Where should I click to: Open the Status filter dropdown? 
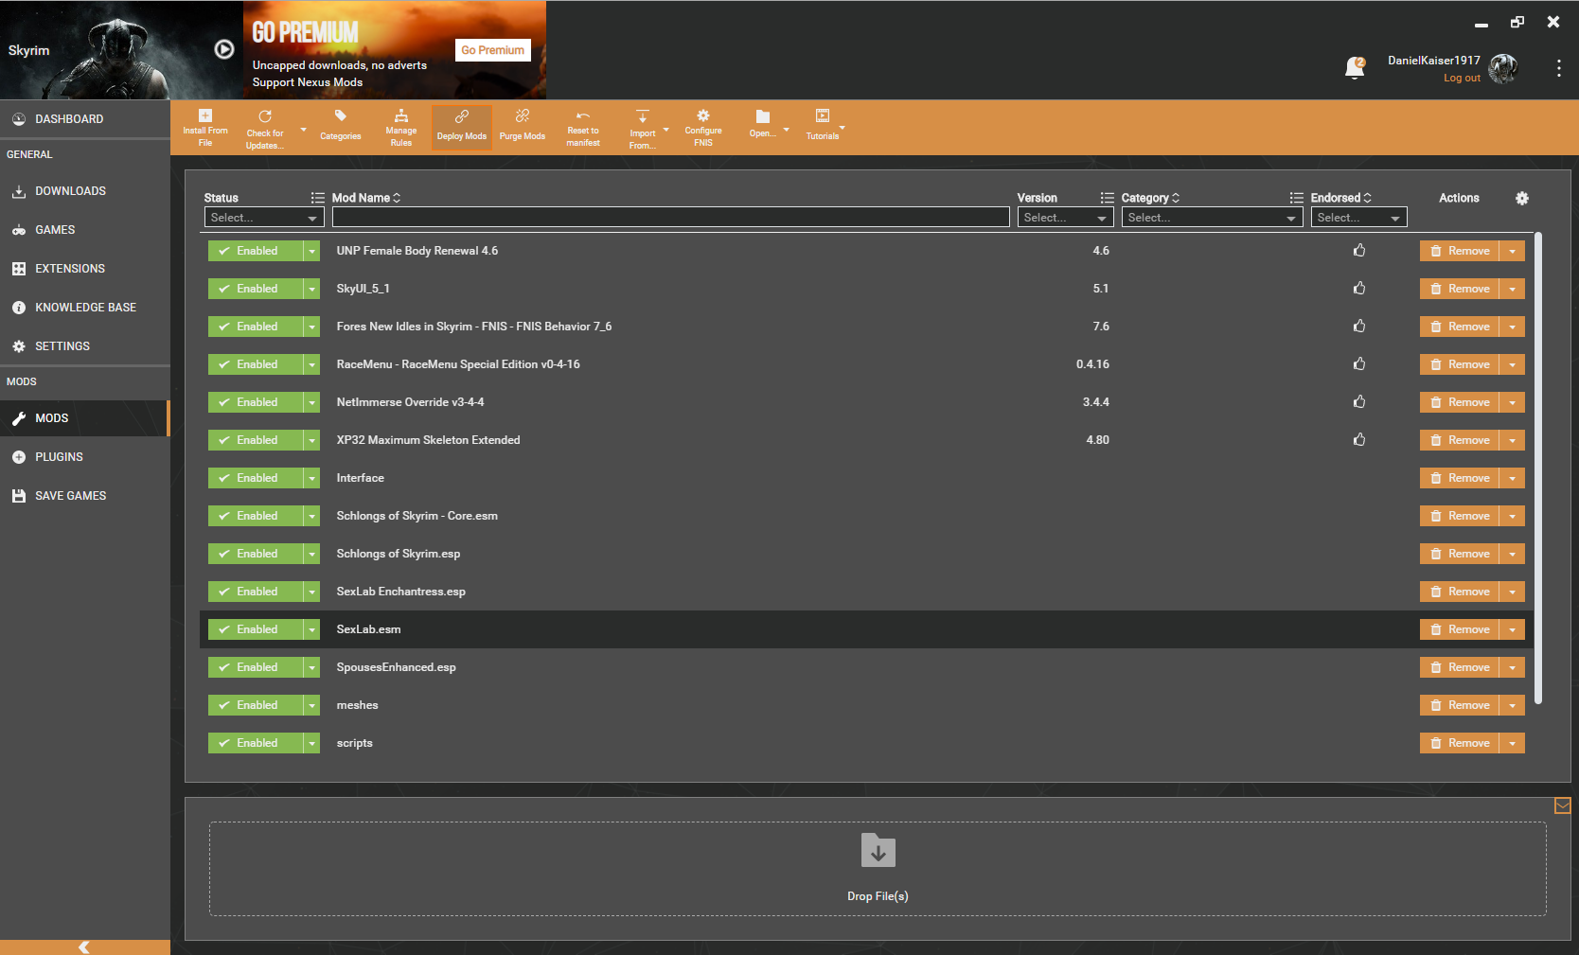click(x=263, y=217)
